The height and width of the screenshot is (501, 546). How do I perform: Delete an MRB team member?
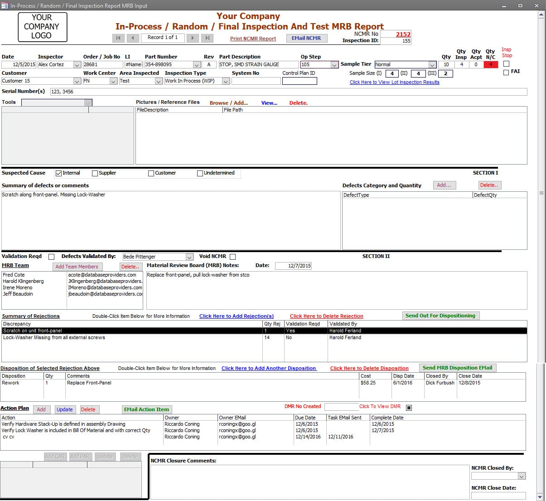point(131,267)
